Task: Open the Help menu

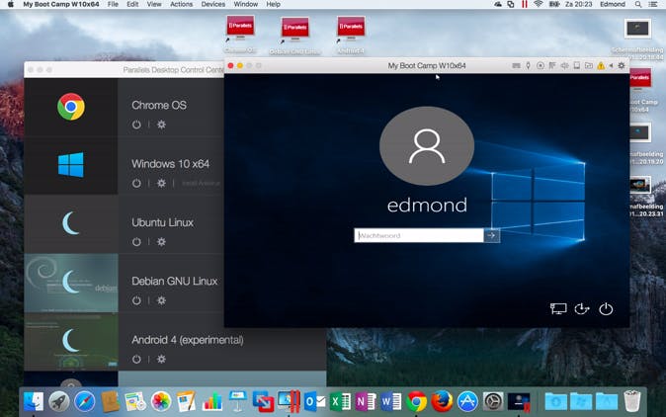Action: 273,4
